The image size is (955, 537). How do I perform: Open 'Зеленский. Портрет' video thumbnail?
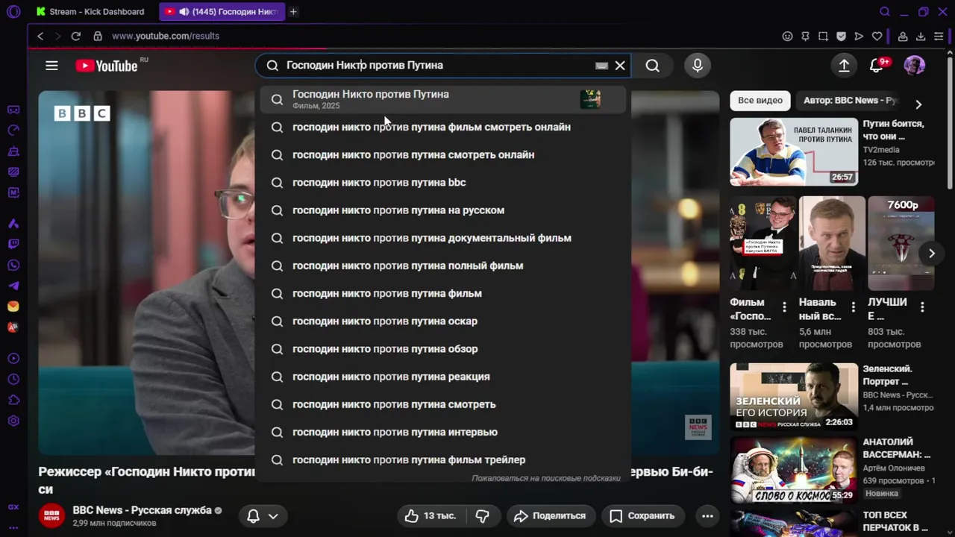coord(794,397)
